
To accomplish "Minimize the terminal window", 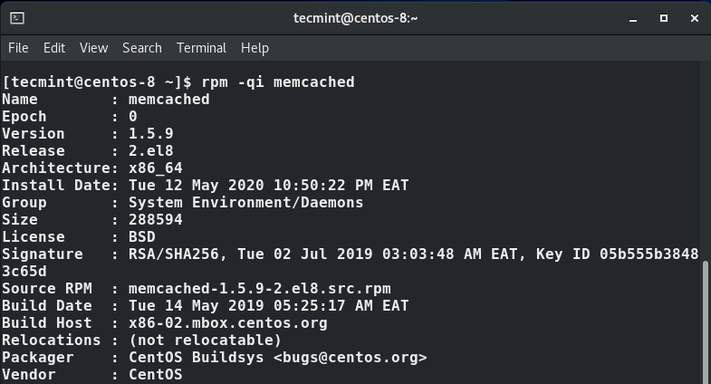I will [636, 18].
